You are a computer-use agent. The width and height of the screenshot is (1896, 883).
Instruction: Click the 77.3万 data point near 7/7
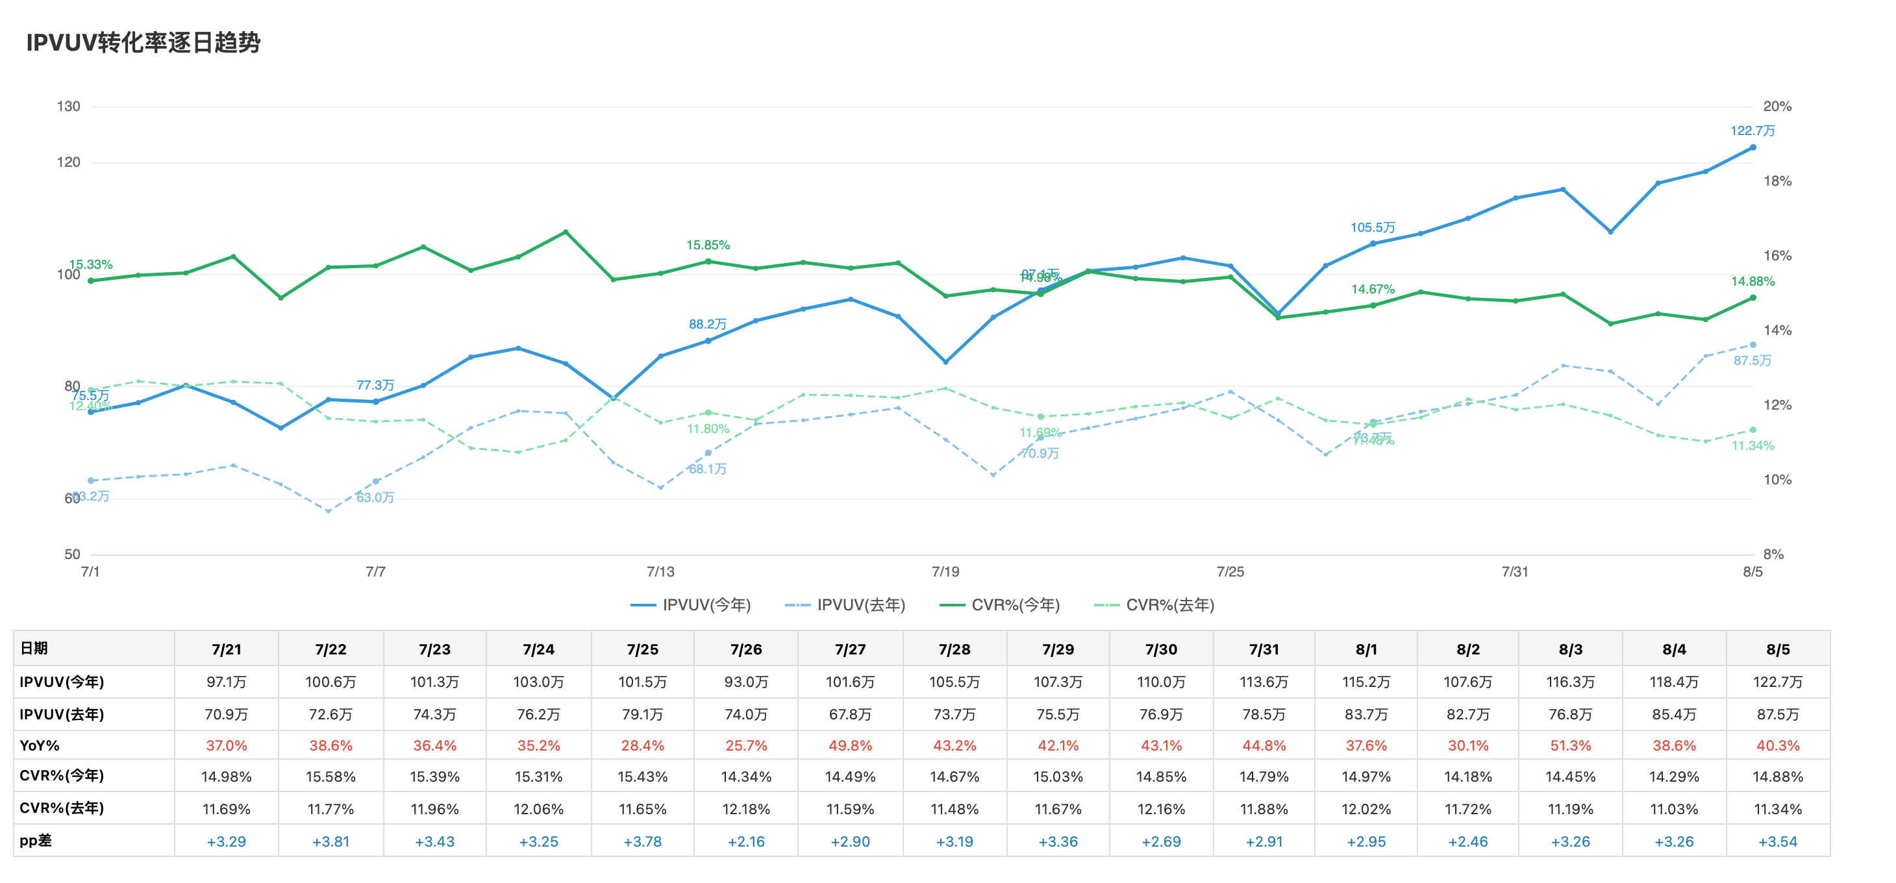tap(376, 402)
